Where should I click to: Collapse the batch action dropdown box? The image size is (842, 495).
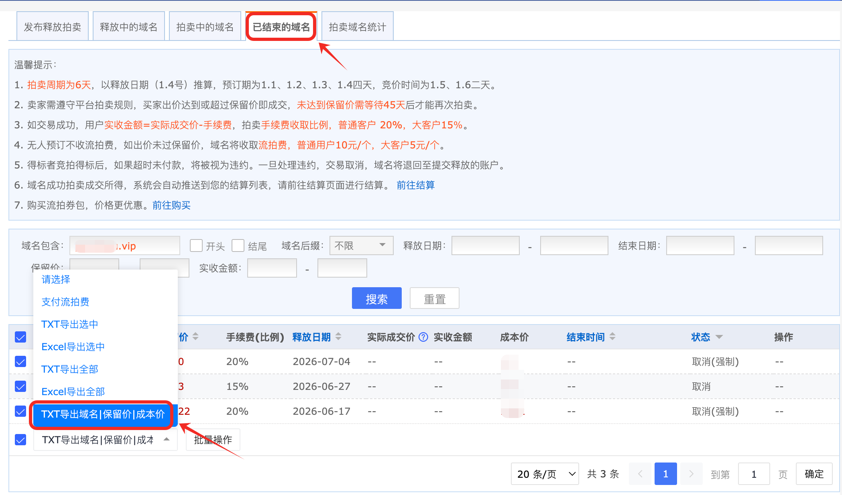[x=106, y=440]
